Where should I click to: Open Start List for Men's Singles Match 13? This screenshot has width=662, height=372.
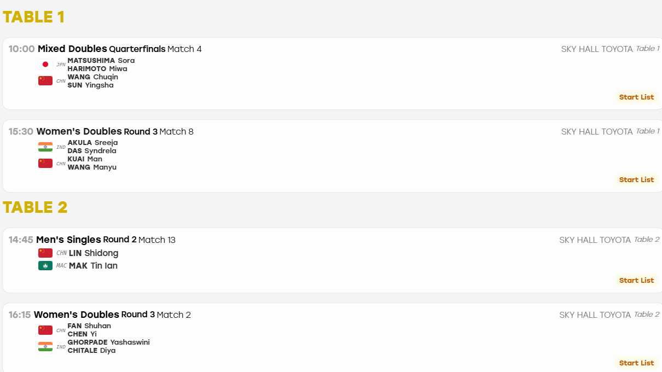(636, 281)
